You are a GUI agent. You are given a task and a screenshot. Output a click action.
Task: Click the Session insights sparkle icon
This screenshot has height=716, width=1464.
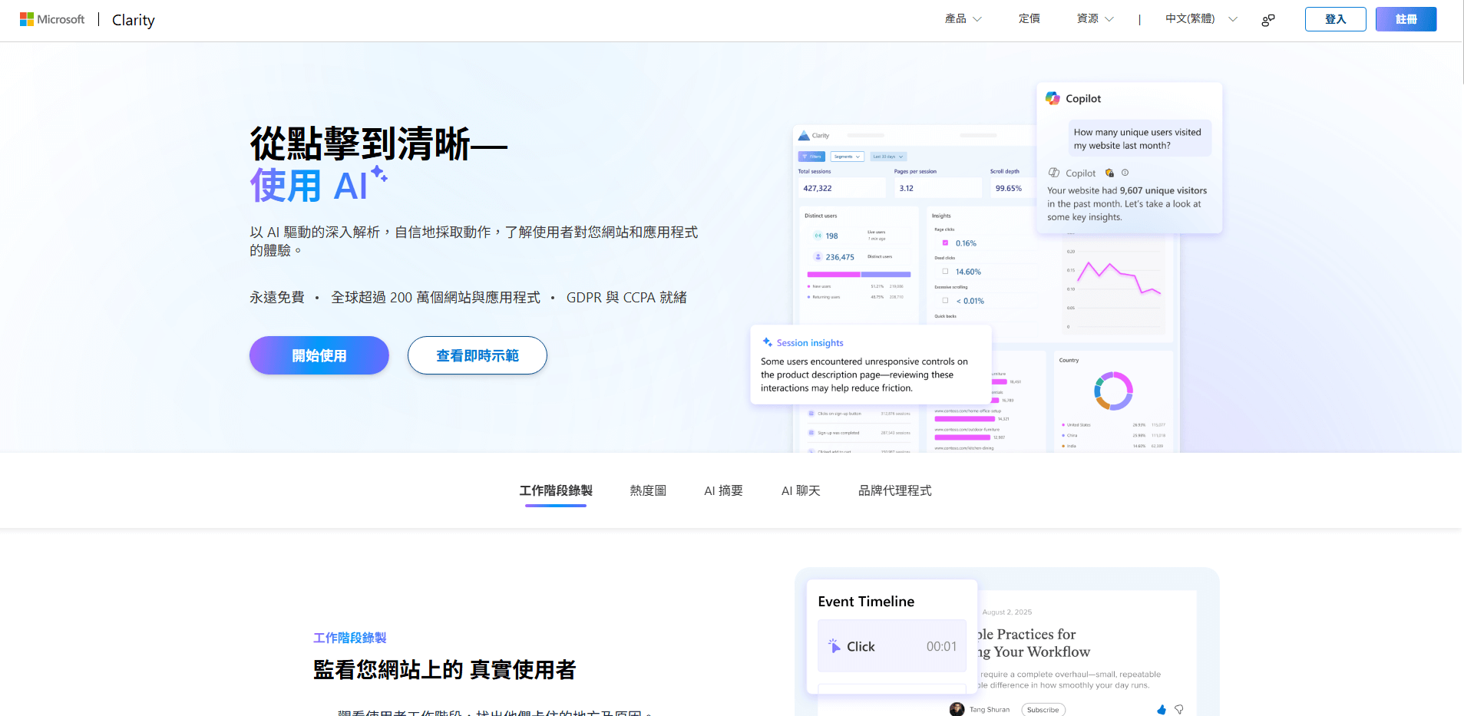click(767, 342)
